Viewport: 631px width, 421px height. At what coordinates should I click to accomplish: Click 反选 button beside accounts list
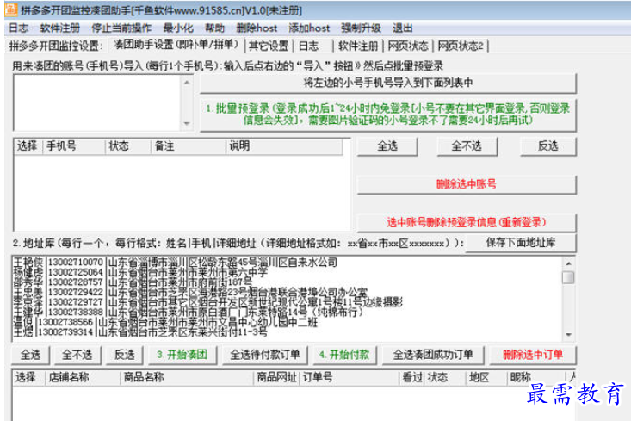[x=548, y=146]
